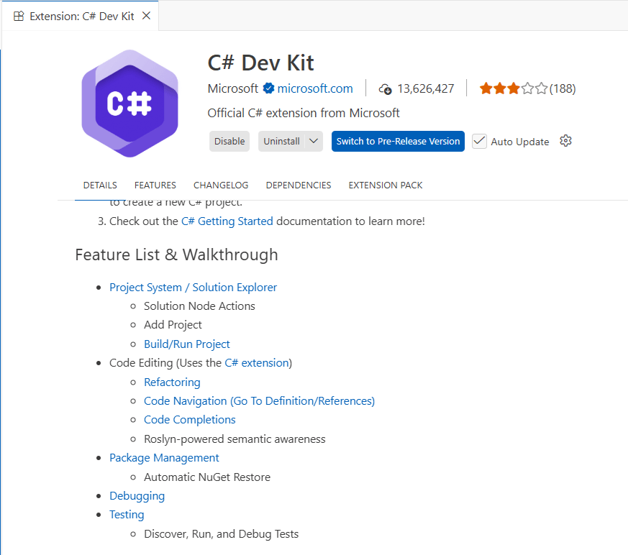Switch to the CHANGELOG tab

[220, 185]
